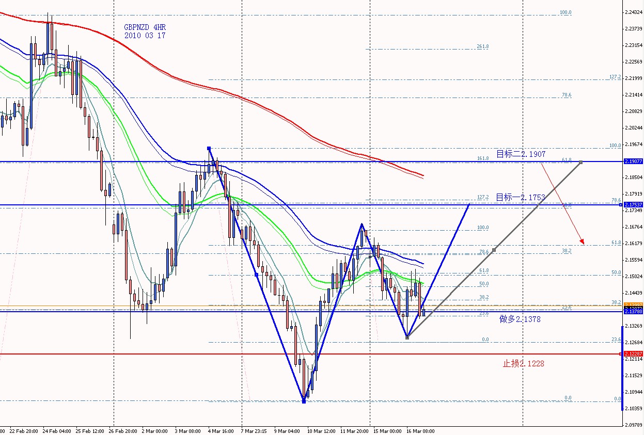Select the 2010 03 17 date label
Viewport: 644px width, 435px height.
(x=145, y=36)
